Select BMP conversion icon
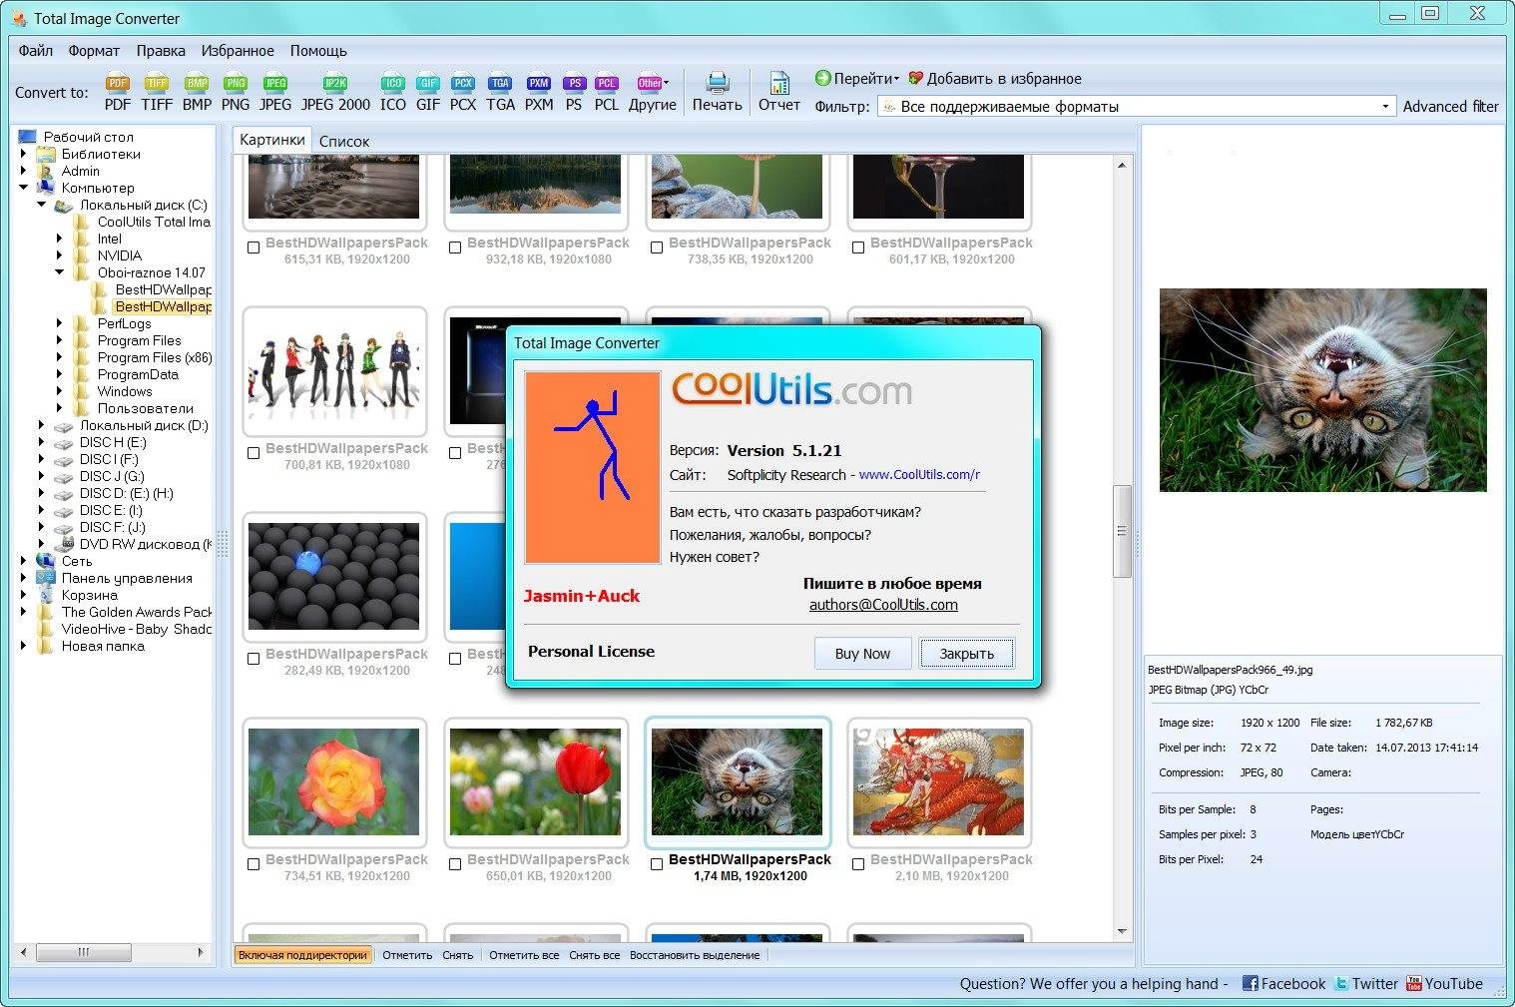 click(x=197, y=84)
